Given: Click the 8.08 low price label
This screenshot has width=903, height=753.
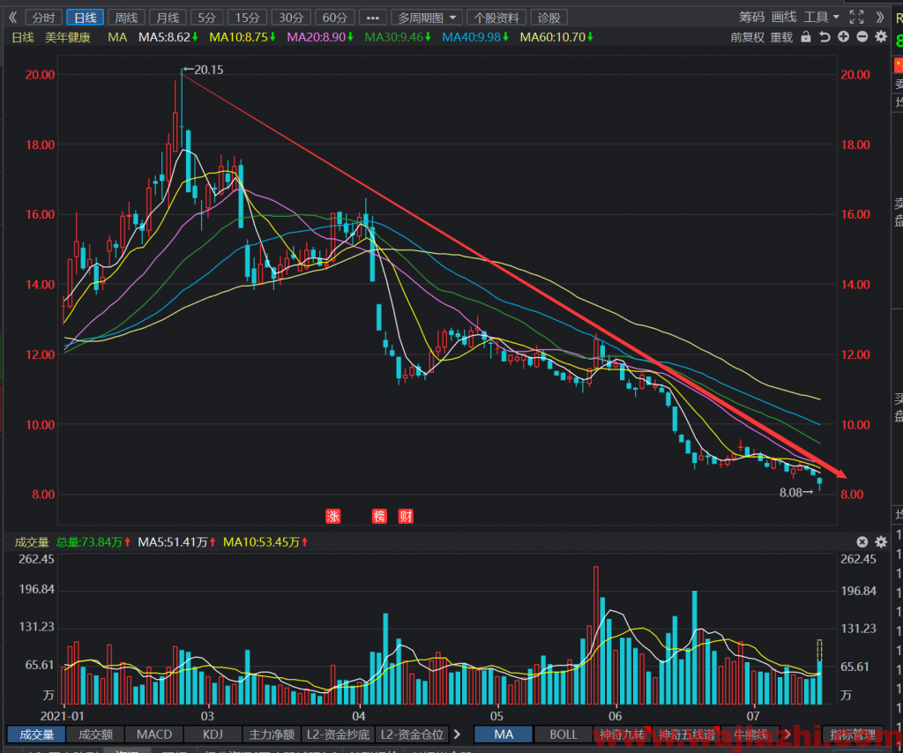Looking at the screenshot, I should tap(791, 492).
